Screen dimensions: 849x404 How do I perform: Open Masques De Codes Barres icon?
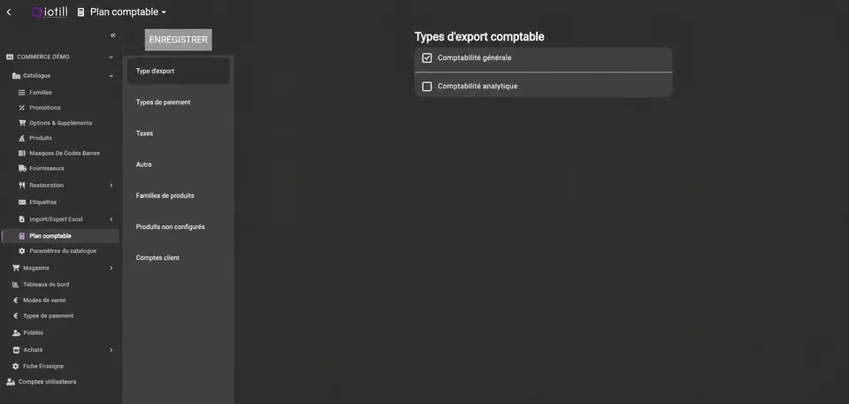pos(22,153)
